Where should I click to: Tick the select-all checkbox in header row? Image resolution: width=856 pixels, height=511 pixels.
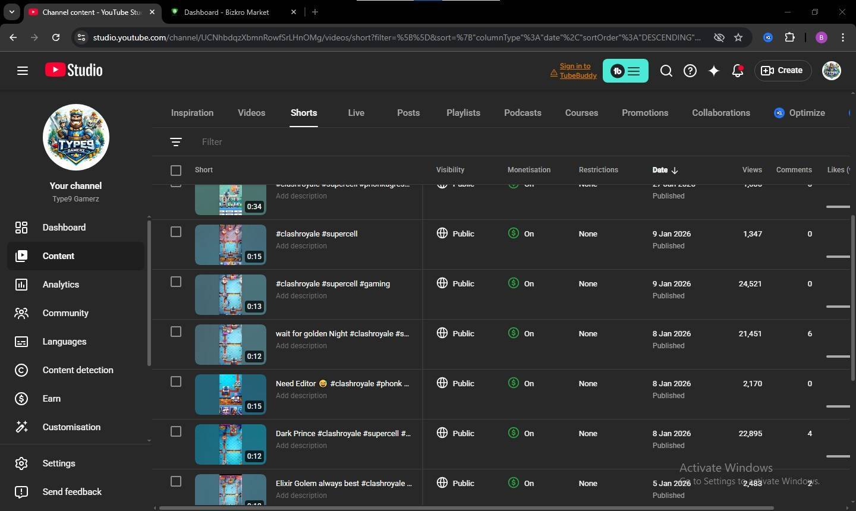[x=176, y=171]
